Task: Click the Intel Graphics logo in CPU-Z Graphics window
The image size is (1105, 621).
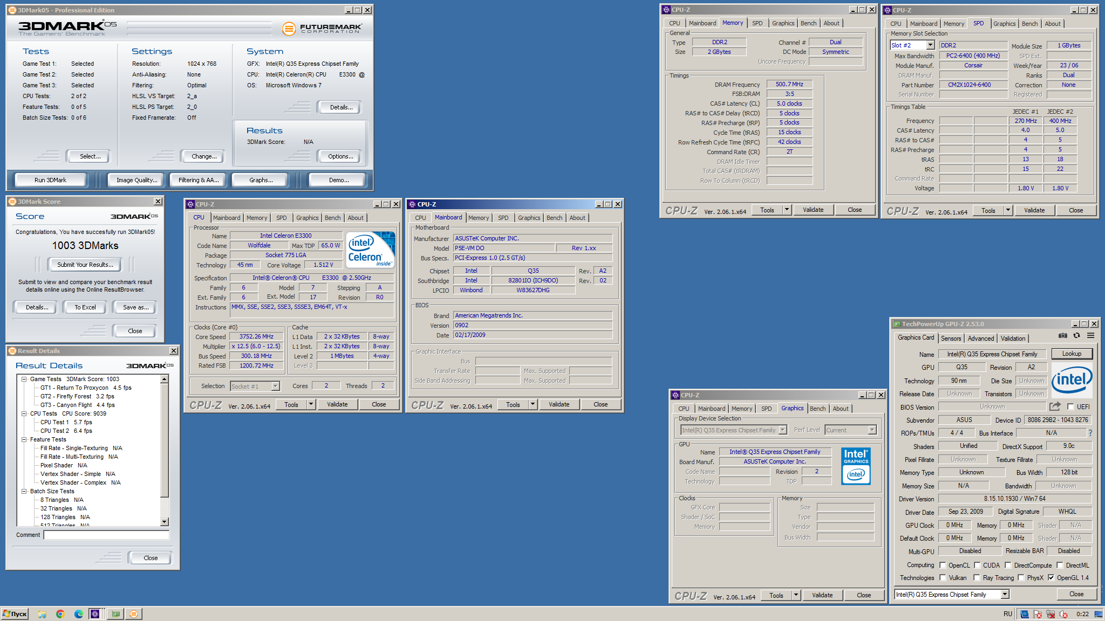Action: click(x=856, y=466)
